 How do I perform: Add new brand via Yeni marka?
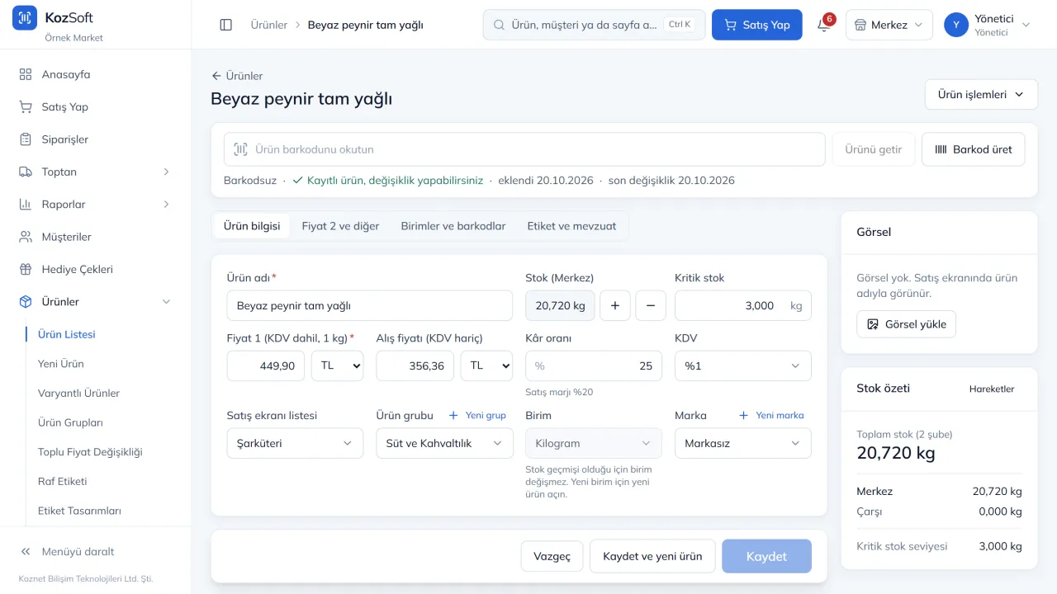(x=771, y=415)
